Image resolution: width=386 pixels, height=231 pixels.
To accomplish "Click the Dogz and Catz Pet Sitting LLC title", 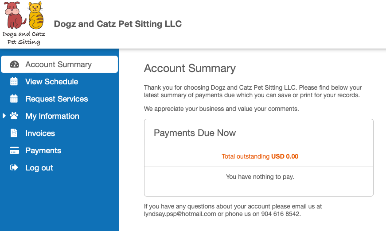I will point(118,24).
